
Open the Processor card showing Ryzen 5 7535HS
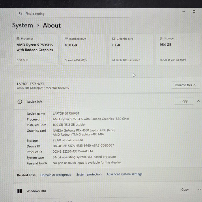click(x=36, y=50)
